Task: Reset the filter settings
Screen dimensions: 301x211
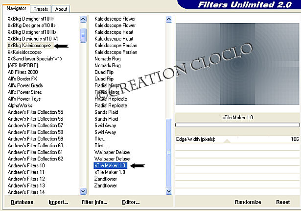Action: (x=283, y=202)
